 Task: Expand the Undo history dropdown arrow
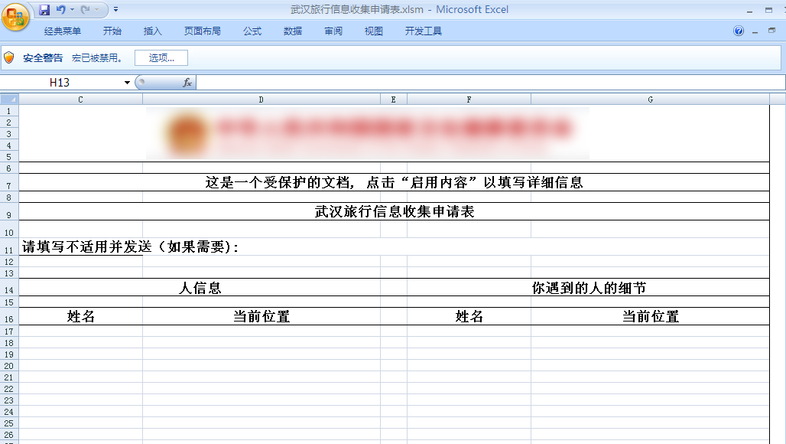pyautogui.click(x=72, y=10)
